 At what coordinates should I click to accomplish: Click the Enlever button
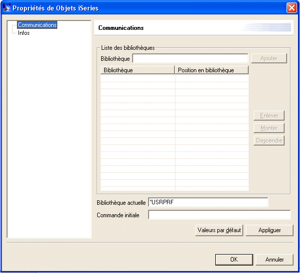pos(269,116)
